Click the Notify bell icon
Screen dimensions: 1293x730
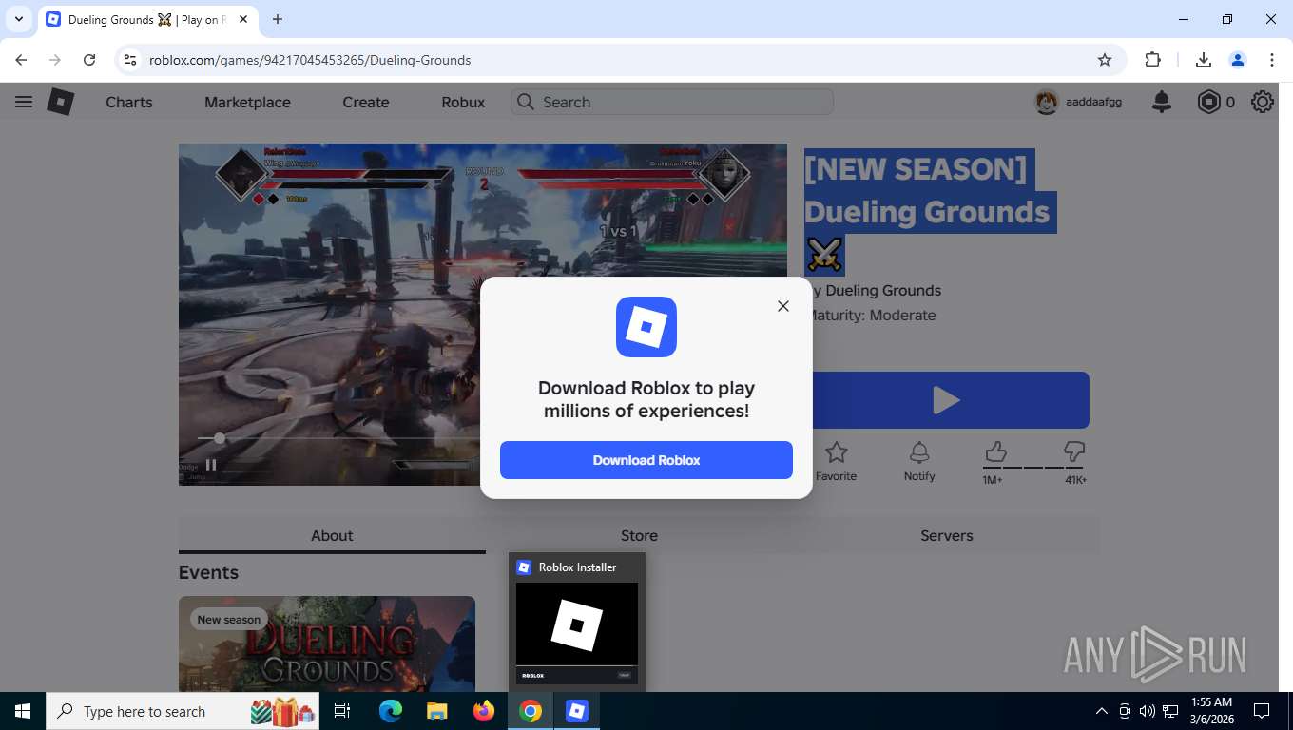point(919,452)
